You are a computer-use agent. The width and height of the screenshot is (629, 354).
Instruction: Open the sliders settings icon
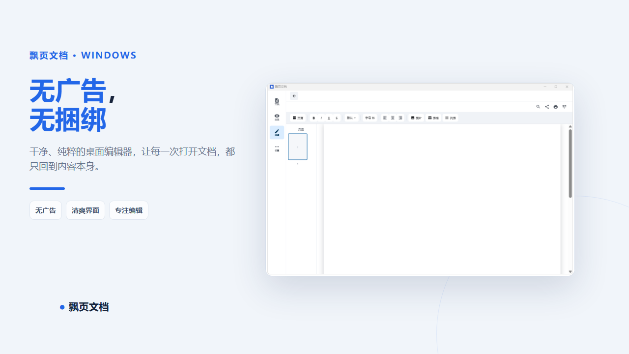point(565,107)
